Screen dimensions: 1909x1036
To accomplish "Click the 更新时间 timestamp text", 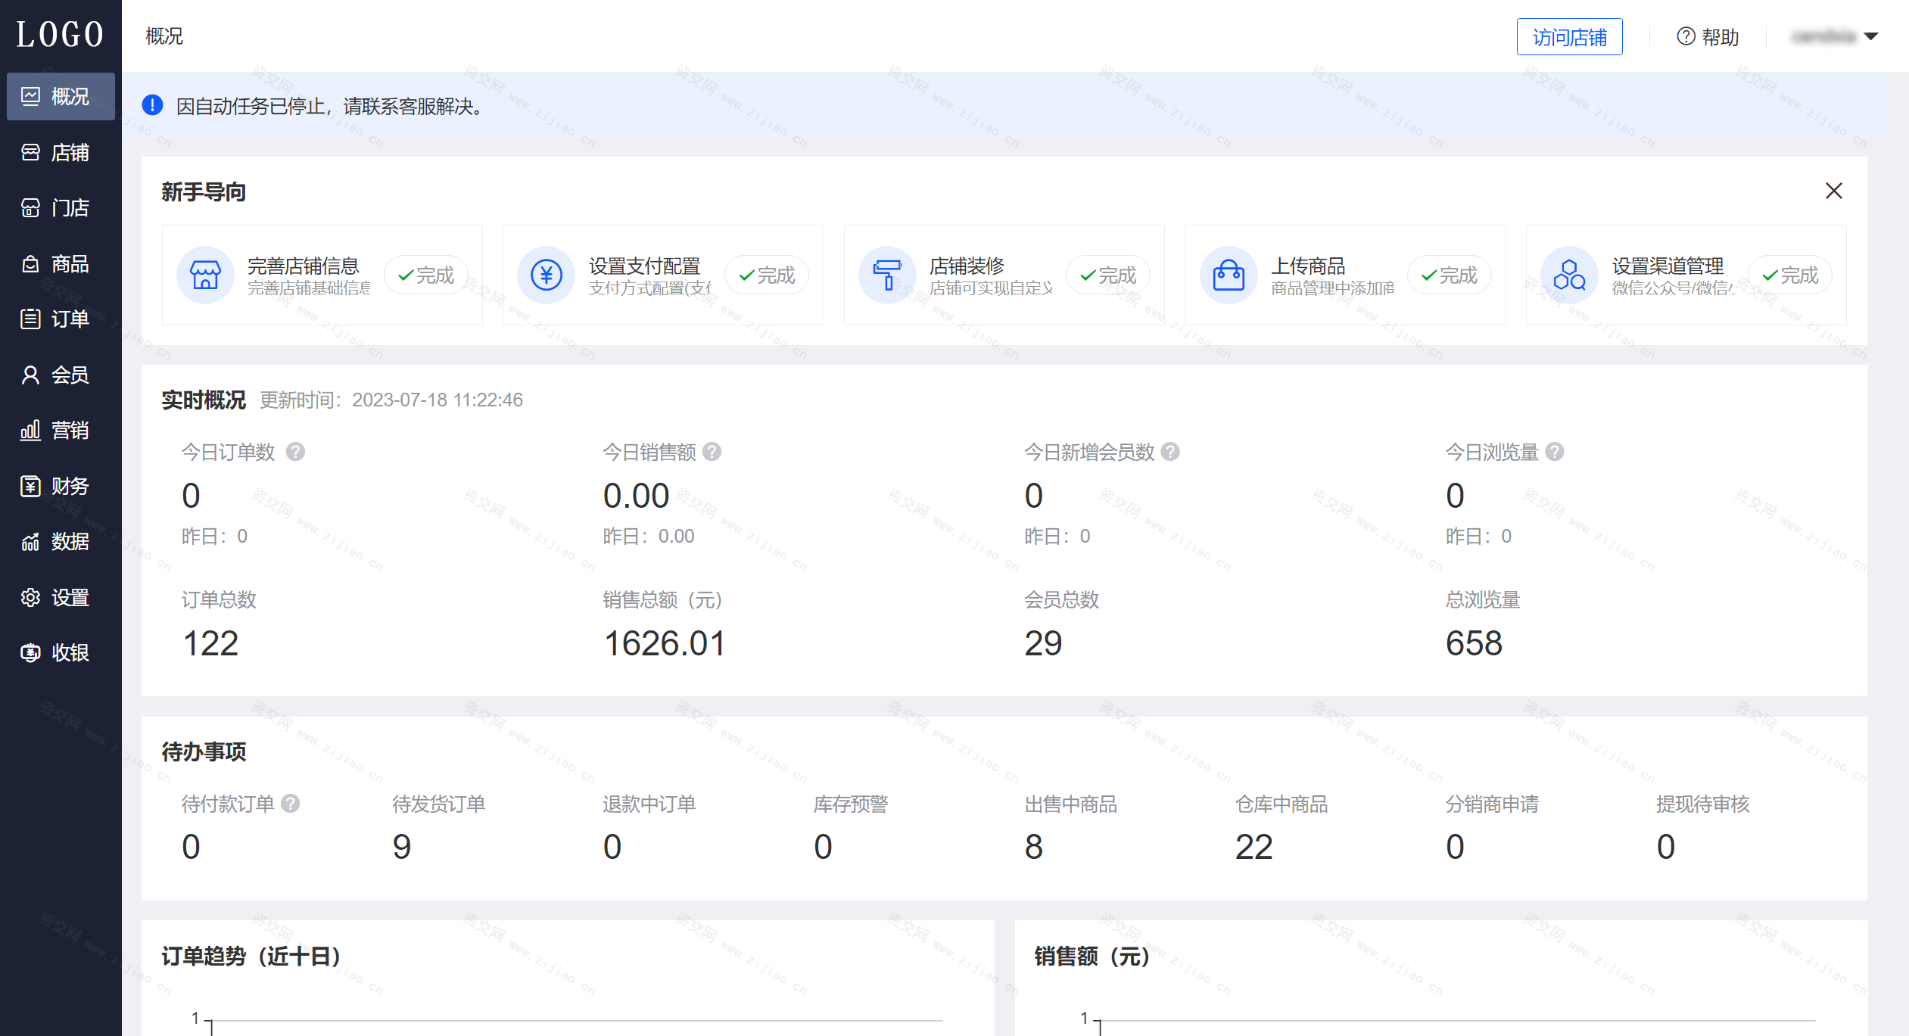I will tap(391, 400).
